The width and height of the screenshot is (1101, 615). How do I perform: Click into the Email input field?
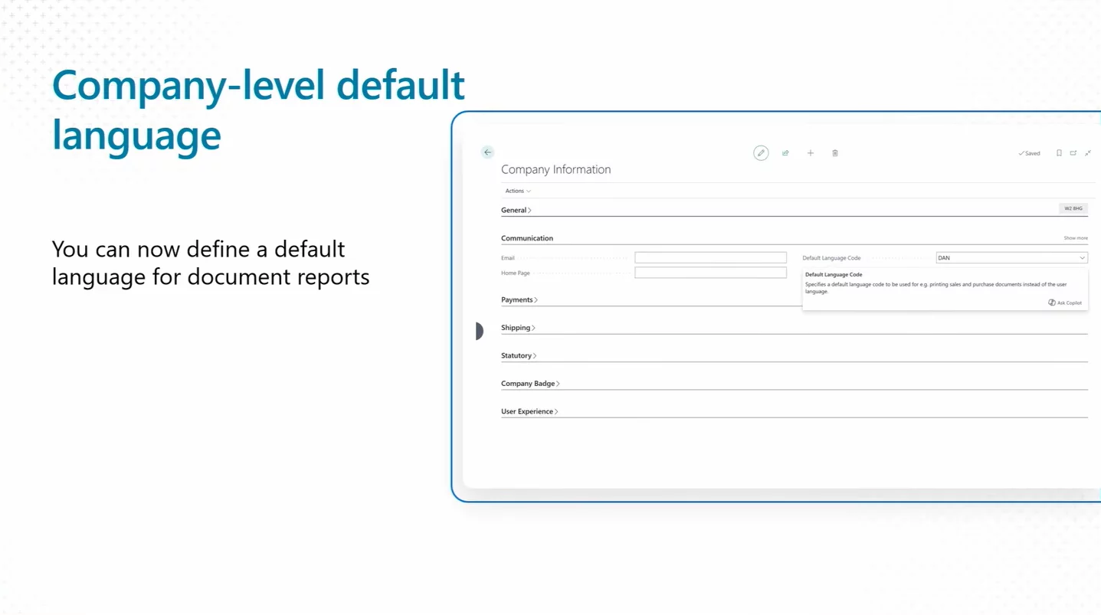(x=710, y=258)
